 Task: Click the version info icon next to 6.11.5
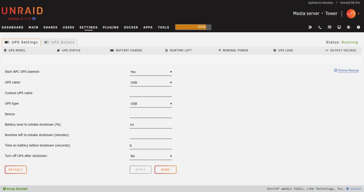coord(34,19)
